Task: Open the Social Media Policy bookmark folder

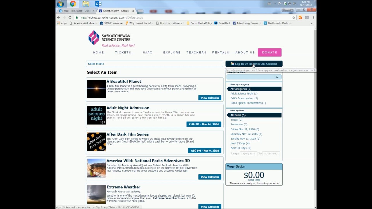Action: (199, 23)
